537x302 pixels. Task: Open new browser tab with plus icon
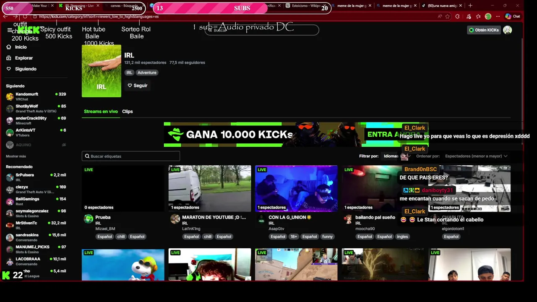[x=470, y=5]
